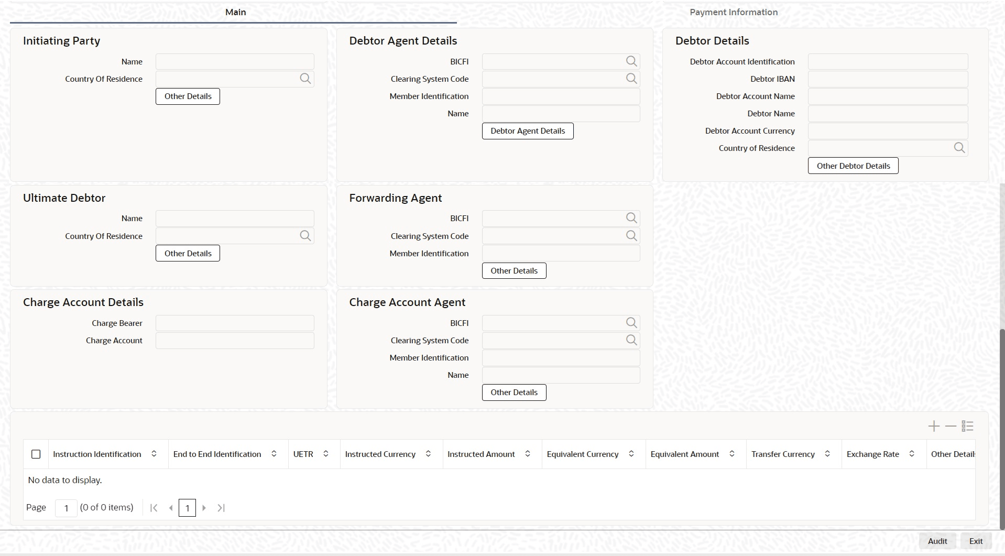Click Other Details under Charge Account Agent
Viewport: 1005px width, 556px height.
coord(514,393)
